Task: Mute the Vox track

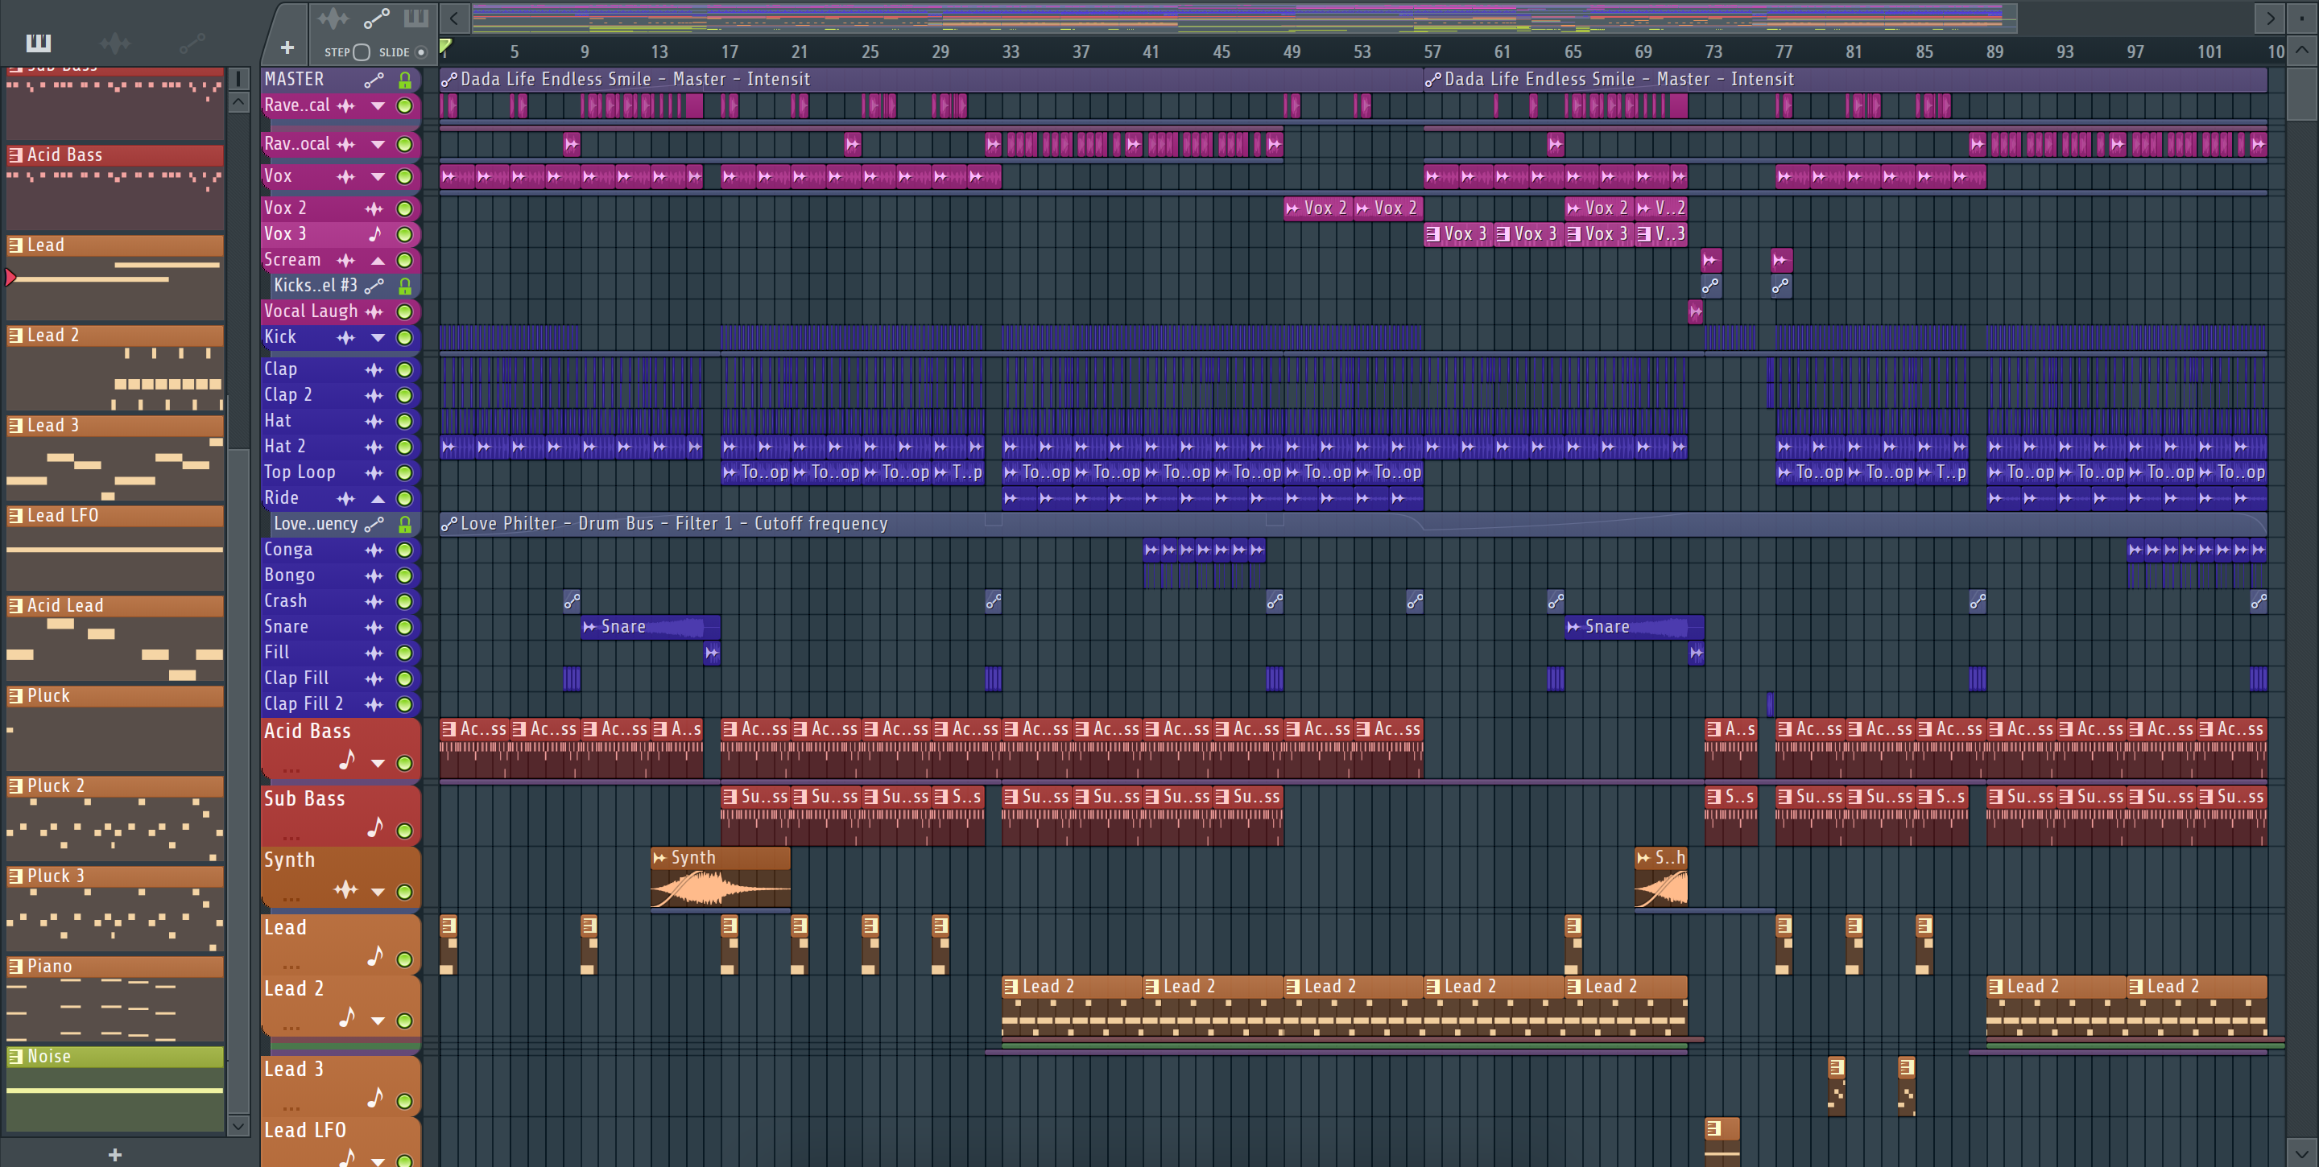Action: 405,177
